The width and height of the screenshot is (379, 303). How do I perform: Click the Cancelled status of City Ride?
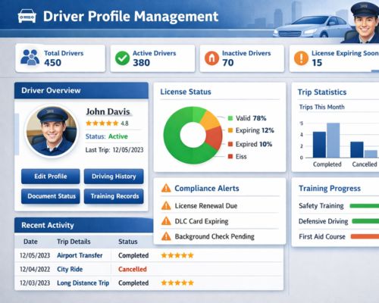tap(133, 269)
